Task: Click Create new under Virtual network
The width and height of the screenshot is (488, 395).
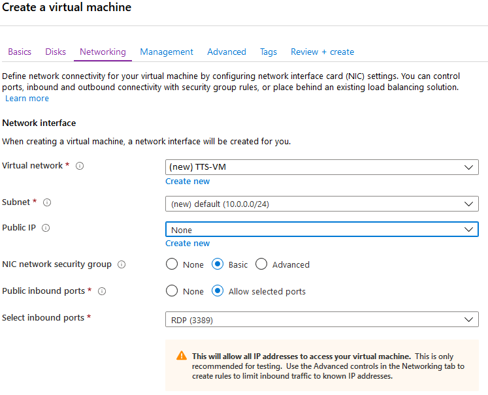Action: tap(187, 181)
